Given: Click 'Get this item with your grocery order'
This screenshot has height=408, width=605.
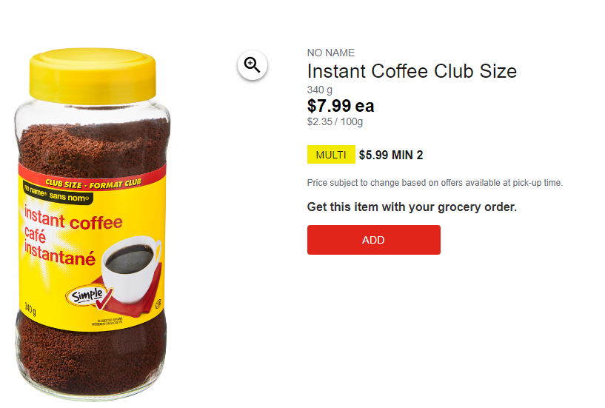Looking at the screenshot, I should pos(412,207).
